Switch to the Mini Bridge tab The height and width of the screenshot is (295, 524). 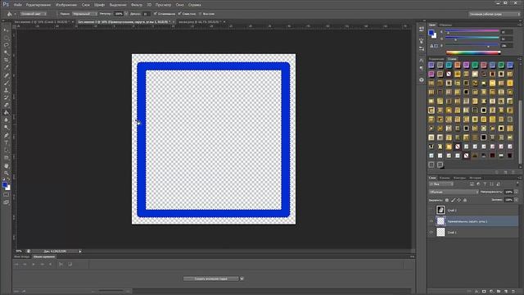click(22, 256)
